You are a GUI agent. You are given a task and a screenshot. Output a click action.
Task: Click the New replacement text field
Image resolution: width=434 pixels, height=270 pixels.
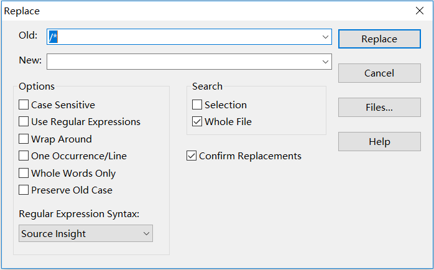point(183,62)
